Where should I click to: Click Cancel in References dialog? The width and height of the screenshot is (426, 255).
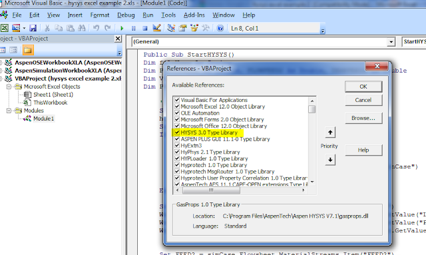point(363,100)
